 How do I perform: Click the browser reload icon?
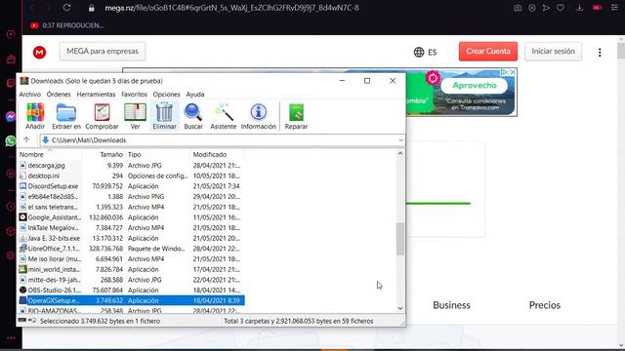tap(67, 8)
